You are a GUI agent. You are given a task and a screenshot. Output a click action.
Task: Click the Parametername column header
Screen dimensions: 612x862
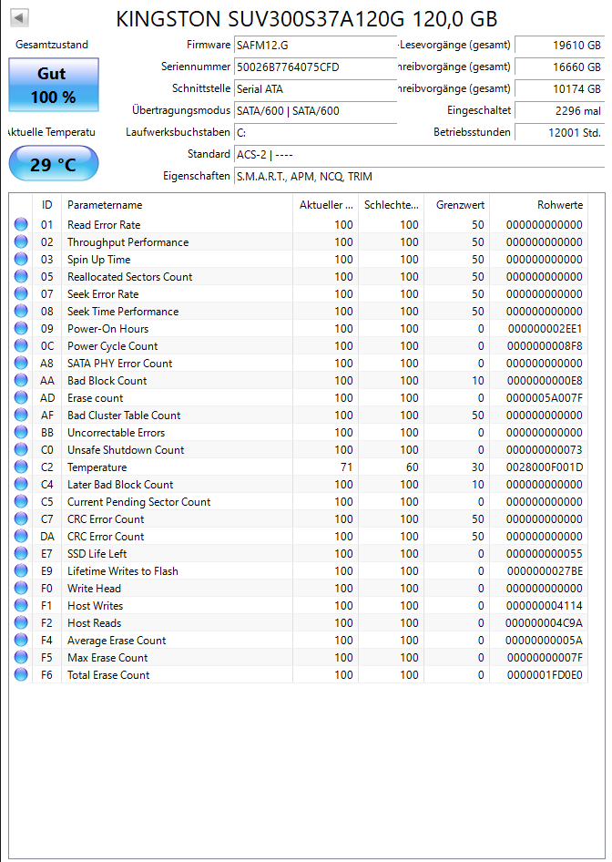pos(177,205)
